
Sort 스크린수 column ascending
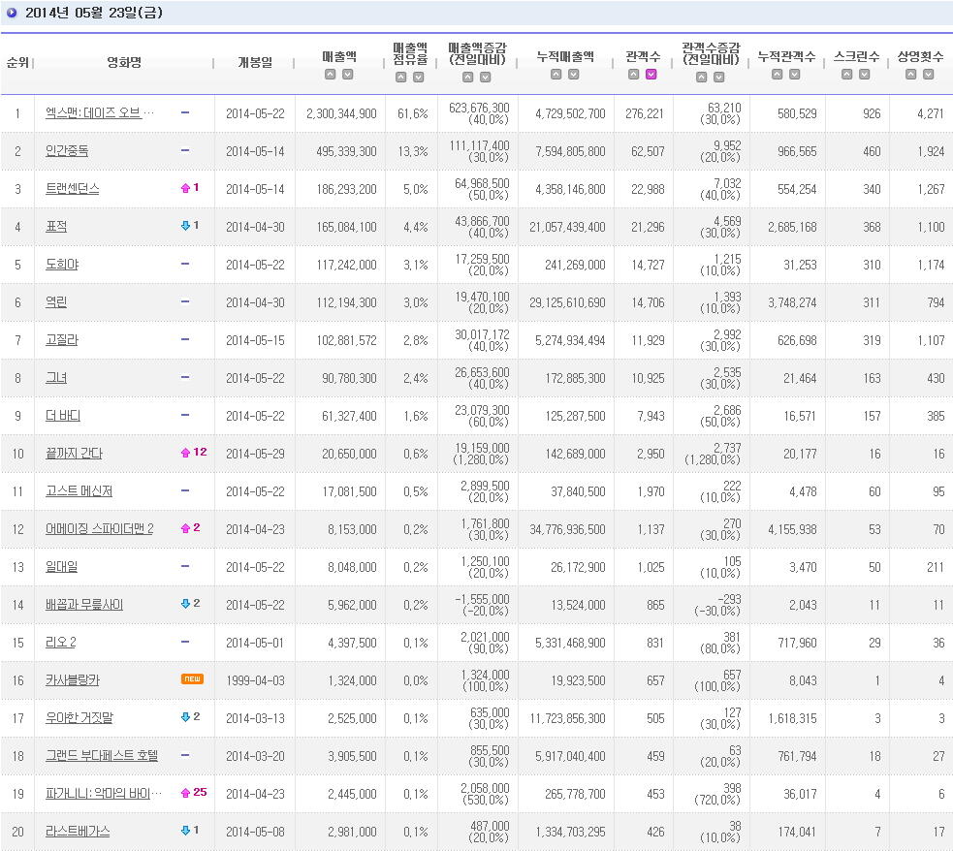coord(846,74)
